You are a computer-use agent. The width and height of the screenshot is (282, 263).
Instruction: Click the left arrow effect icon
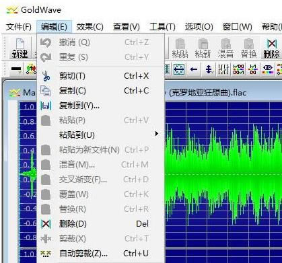pos(194,69)
